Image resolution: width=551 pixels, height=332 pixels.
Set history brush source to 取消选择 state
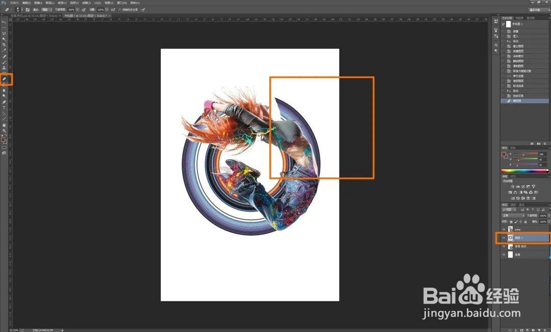point(503,86)
